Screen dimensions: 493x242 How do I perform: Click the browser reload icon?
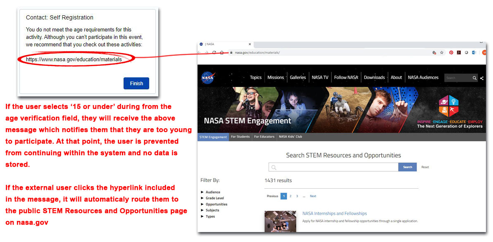(x=214, y=53)
